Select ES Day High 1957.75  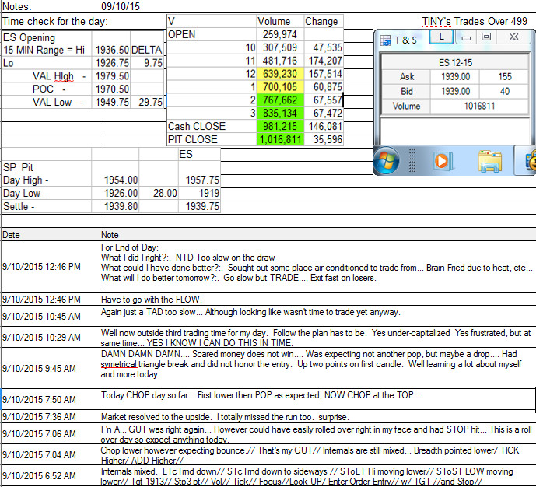point(200,180)
